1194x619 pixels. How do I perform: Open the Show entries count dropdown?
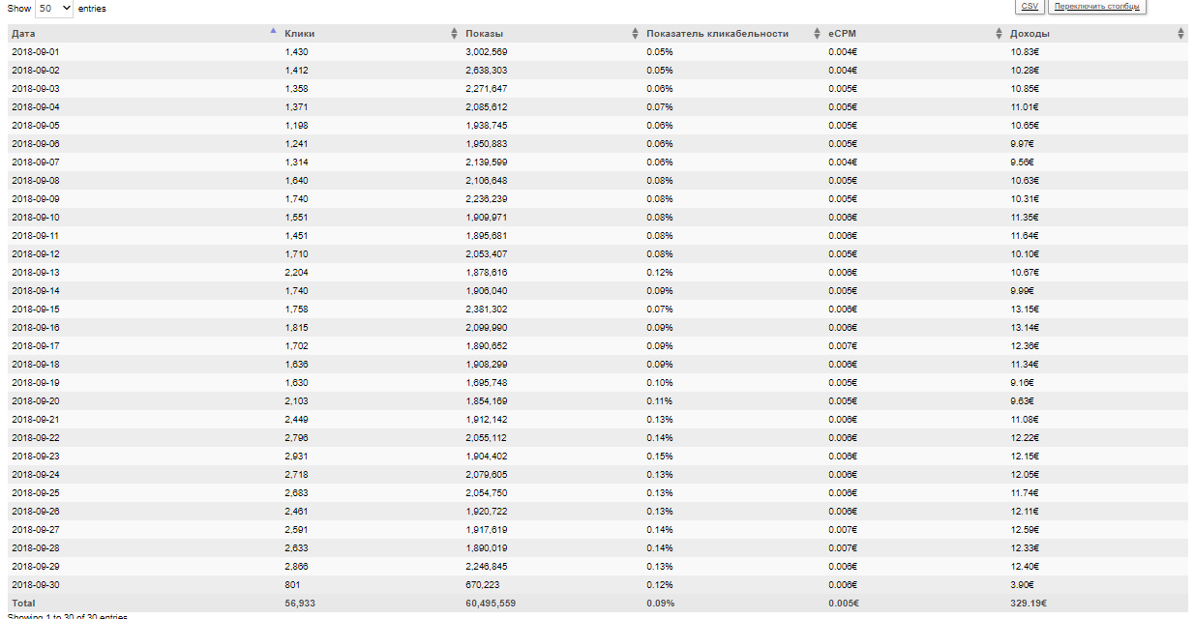coord(54,8)
